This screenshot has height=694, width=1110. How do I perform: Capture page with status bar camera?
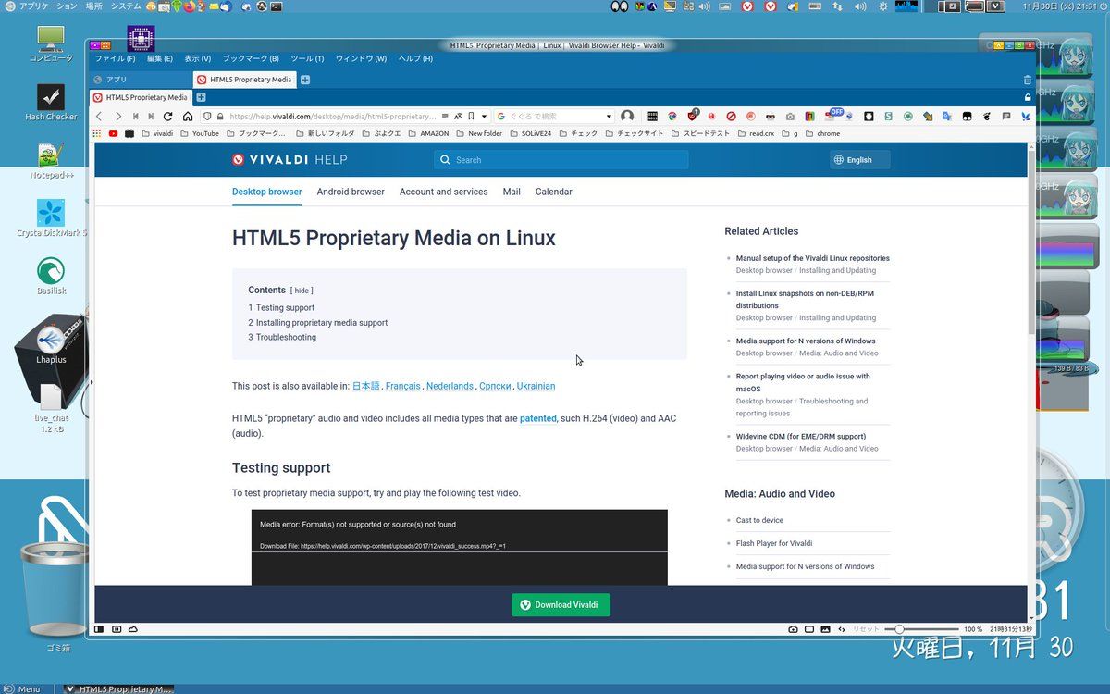(x=793, y=629)
